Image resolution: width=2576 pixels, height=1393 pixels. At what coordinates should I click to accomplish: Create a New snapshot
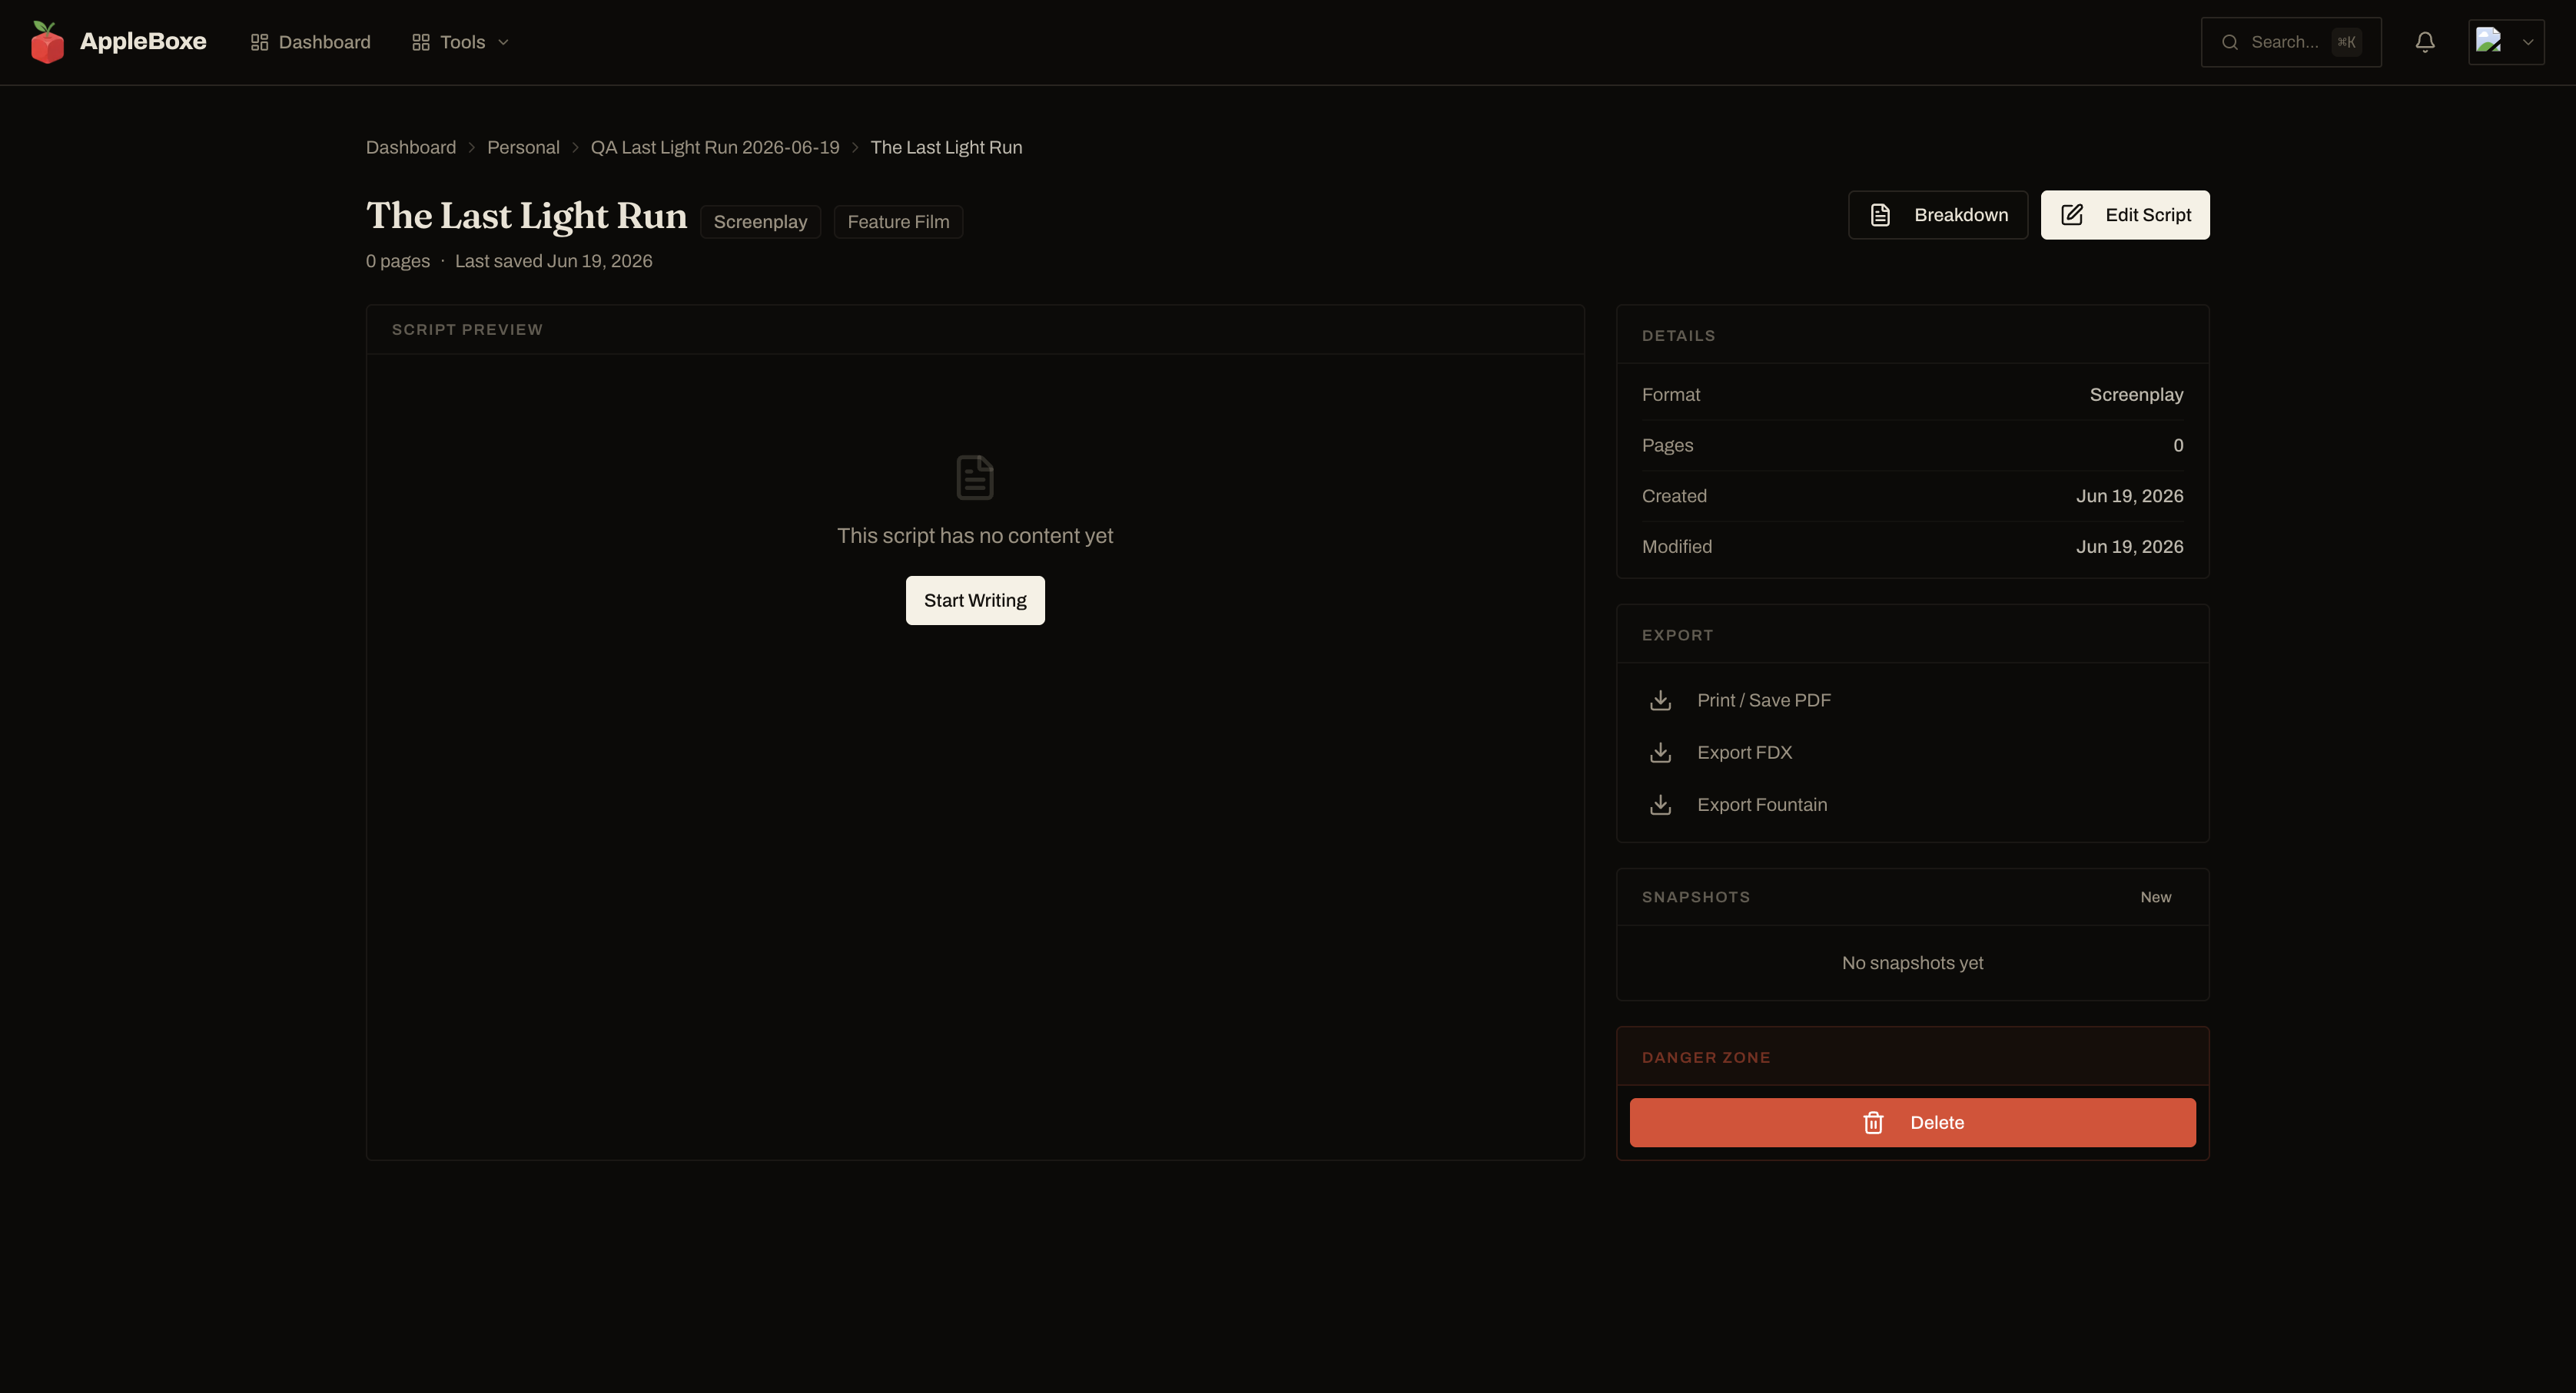[x=2156, y=898]
